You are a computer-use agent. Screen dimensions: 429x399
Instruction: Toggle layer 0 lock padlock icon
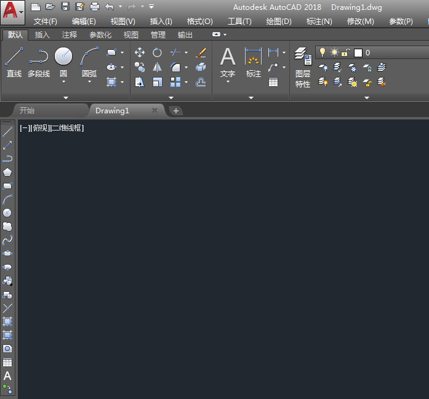[x=346, y=52]
